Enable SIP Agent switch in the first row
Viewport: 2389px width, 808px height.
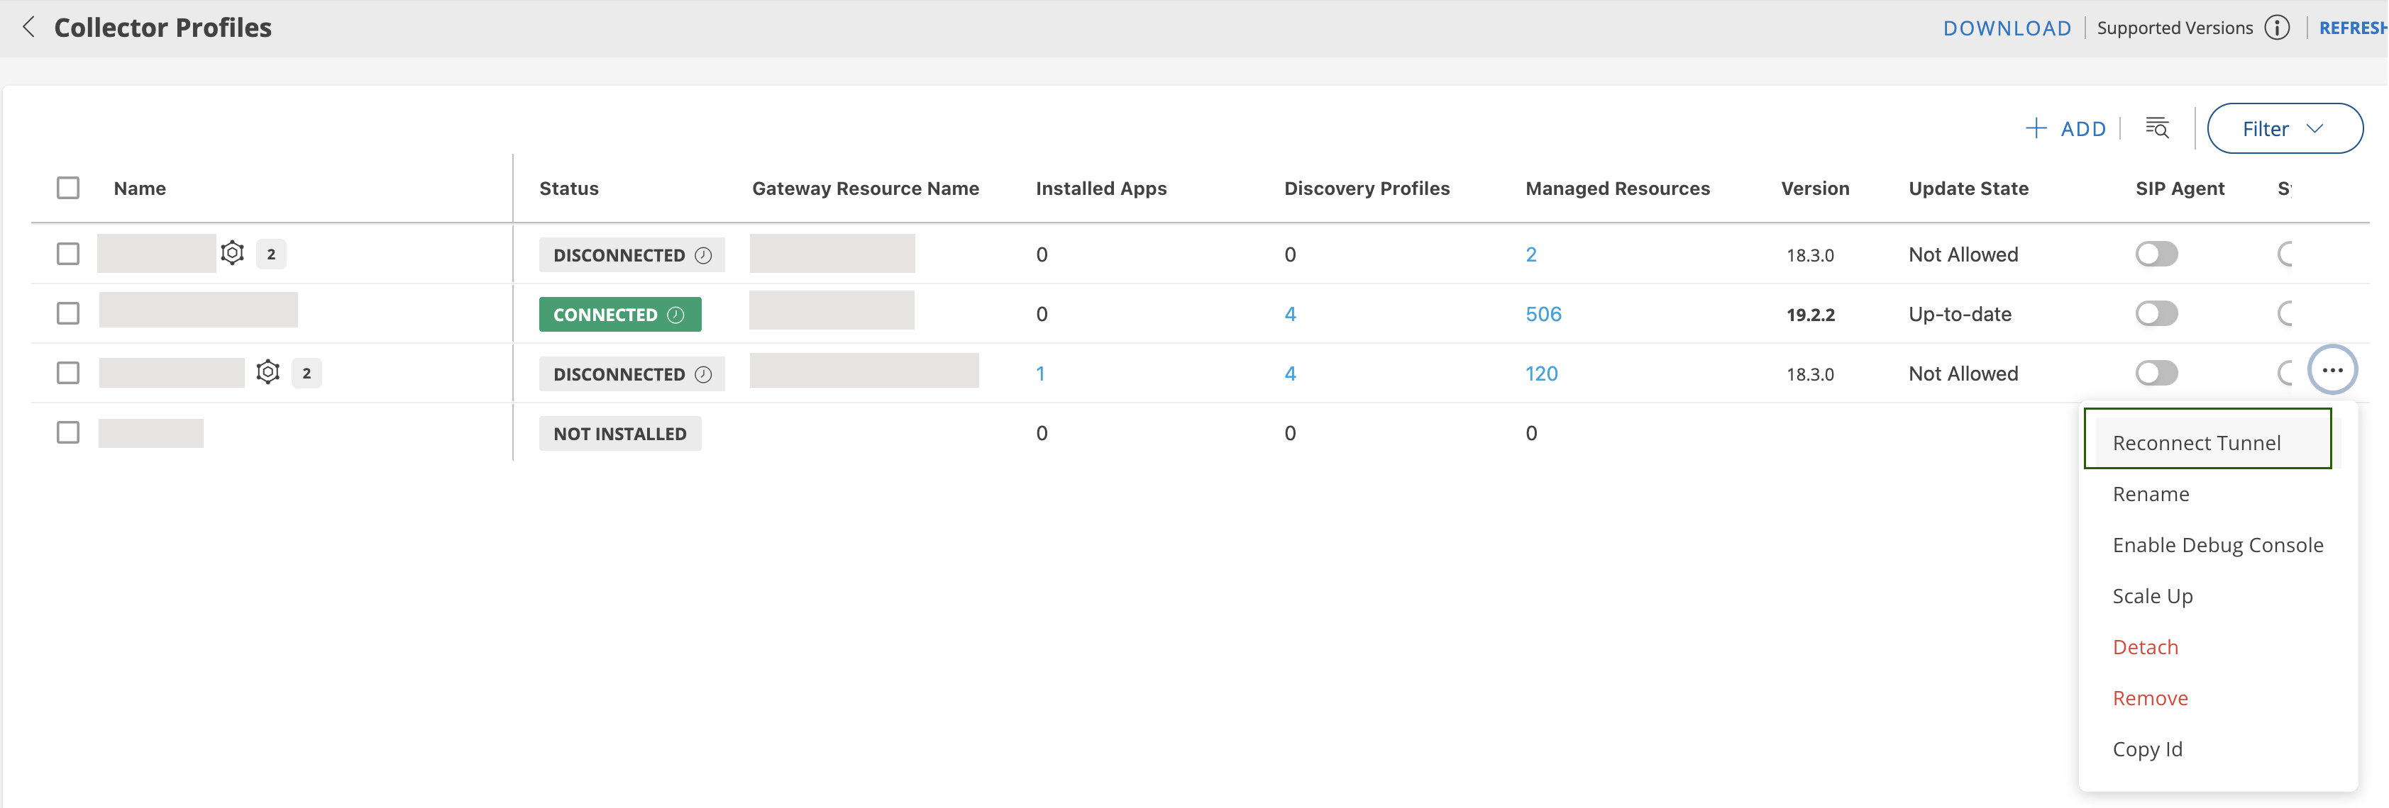point(2156,254)
